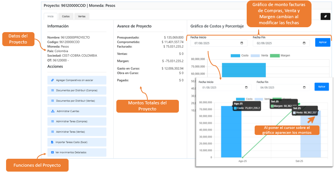This screenshot has width=335, height=175.
Task: Click the 01/08/2025 Fecha Inicio date field
Action: coord(220,87)
